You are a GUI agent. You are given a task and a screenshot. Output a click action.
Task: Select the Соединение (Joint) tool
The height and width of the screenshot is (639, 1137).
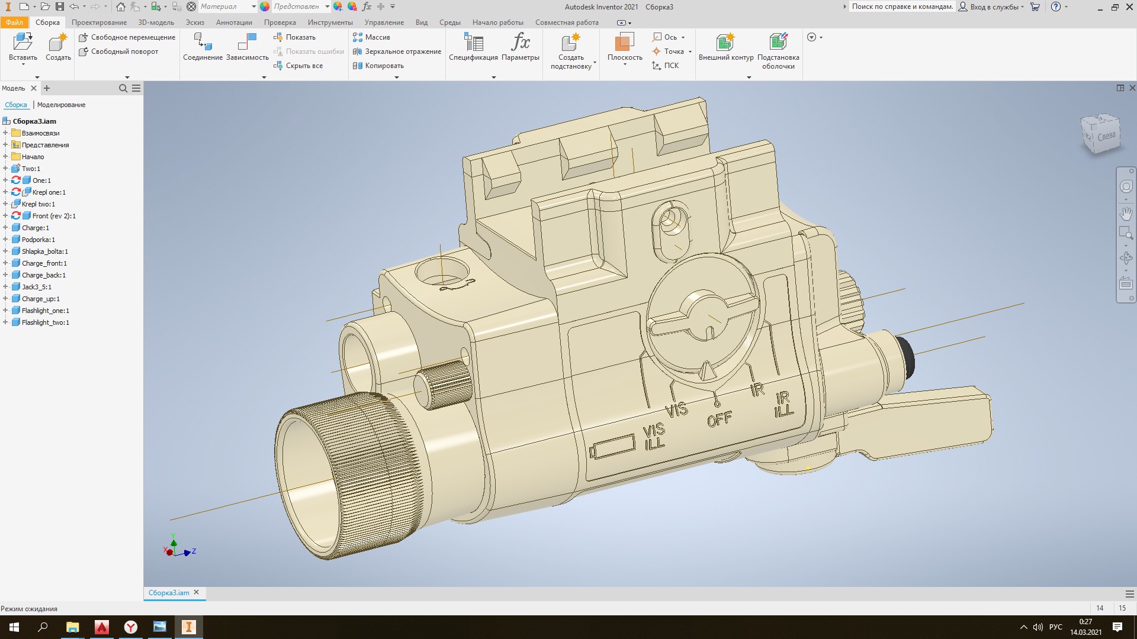[203, 44]
